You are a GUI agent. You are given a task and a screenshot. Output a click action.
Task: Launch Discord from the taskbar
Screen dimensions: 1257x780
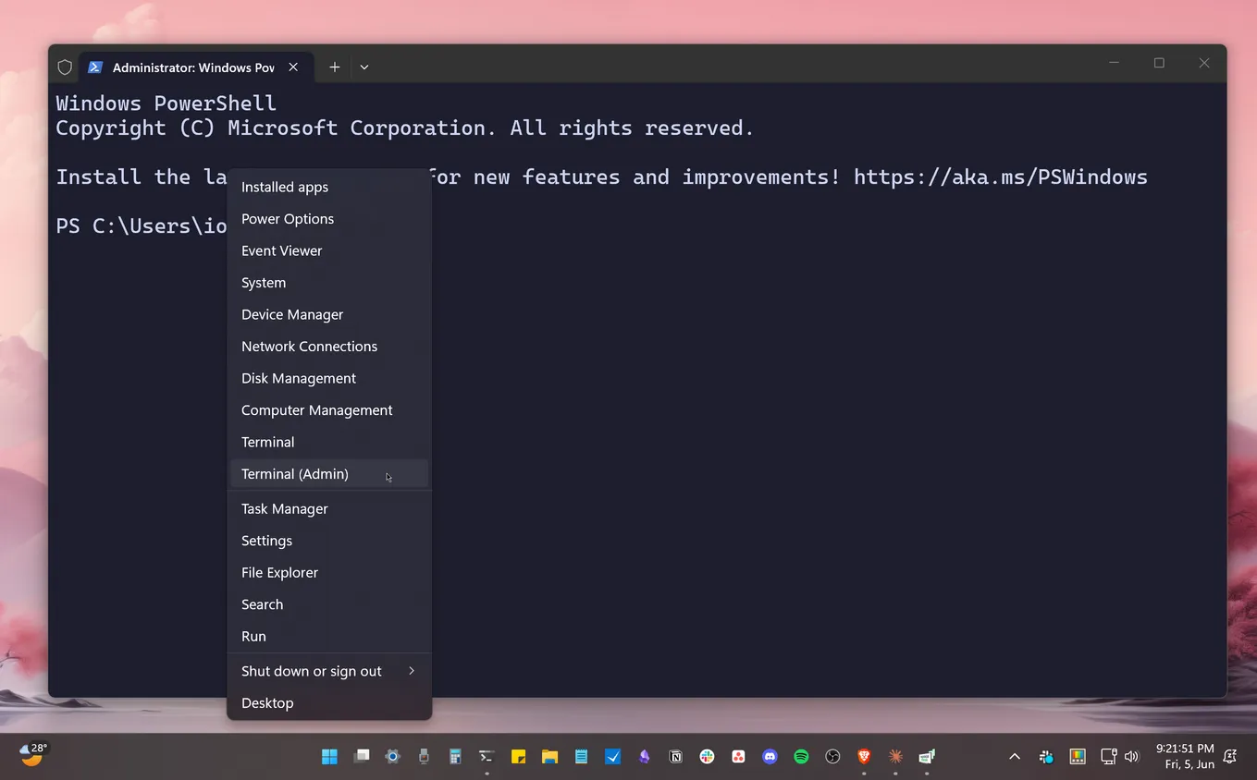770,757
